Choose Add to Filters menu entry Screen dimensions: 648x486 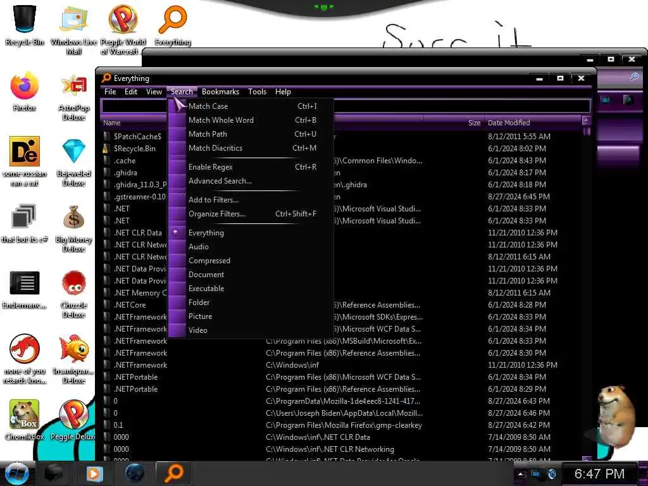[x=252, y=200]
